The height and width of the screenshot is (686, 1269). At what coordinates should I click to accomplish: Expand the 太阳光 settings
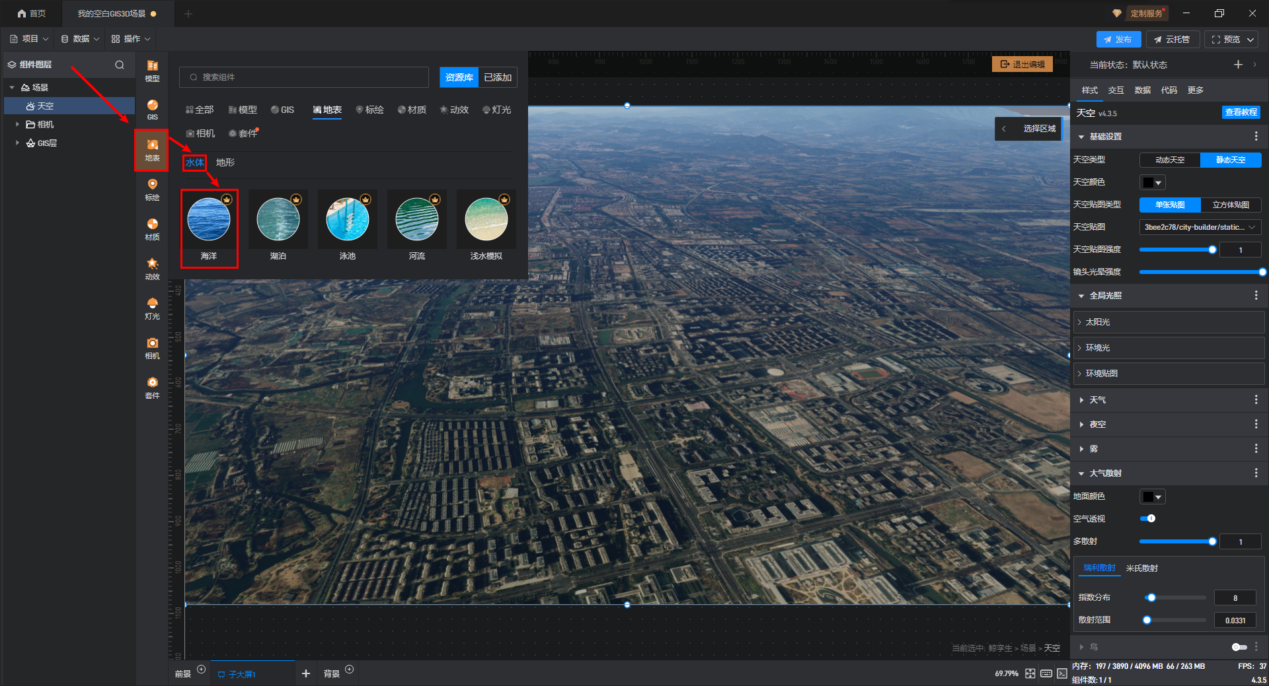point(1098,322)
